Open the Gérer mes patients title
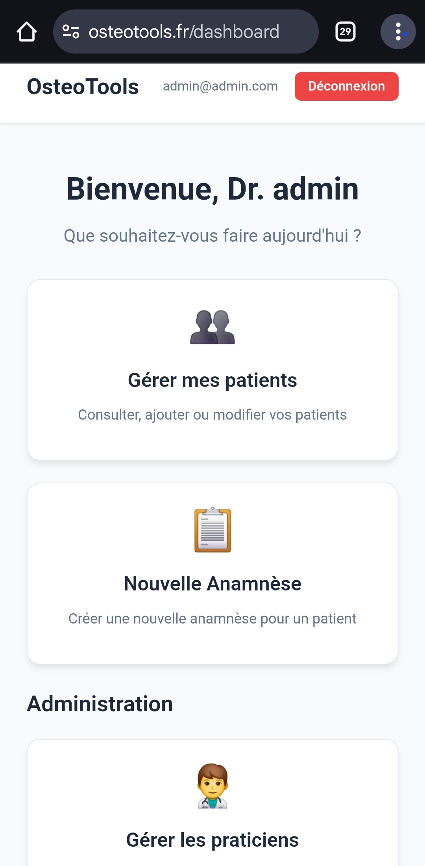425x866 pixels. tap(213, 380)
